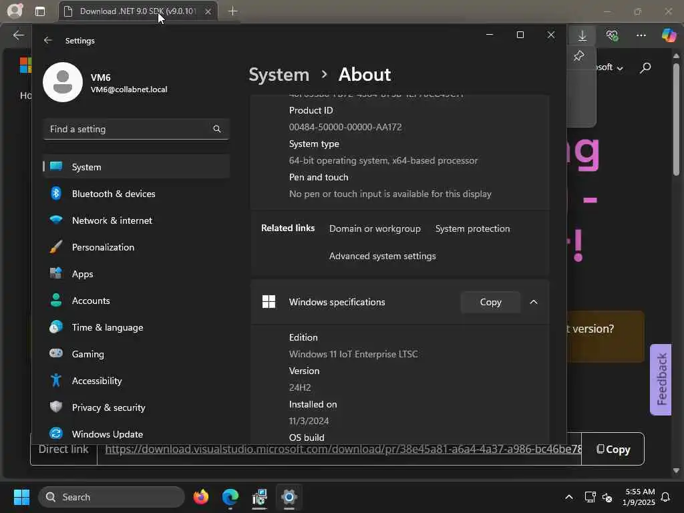Click the Accessibility figure icon
Screen dimensions: 684x513
click(56, 380)
